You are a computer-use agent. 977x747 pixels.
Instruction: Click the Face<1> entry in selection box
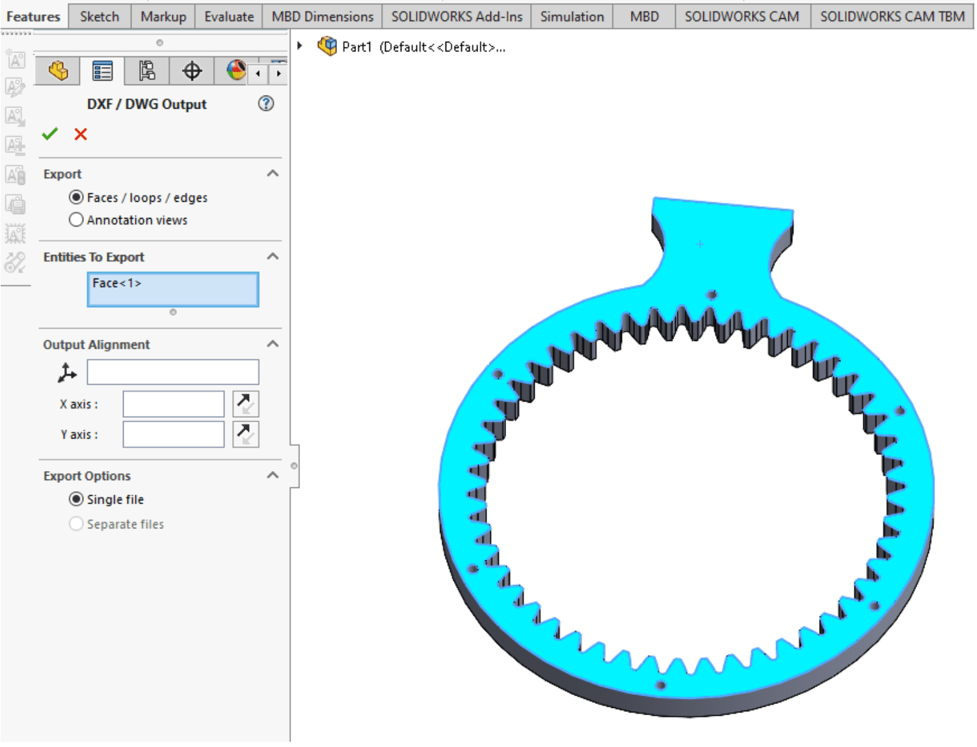tap(116, 283)
